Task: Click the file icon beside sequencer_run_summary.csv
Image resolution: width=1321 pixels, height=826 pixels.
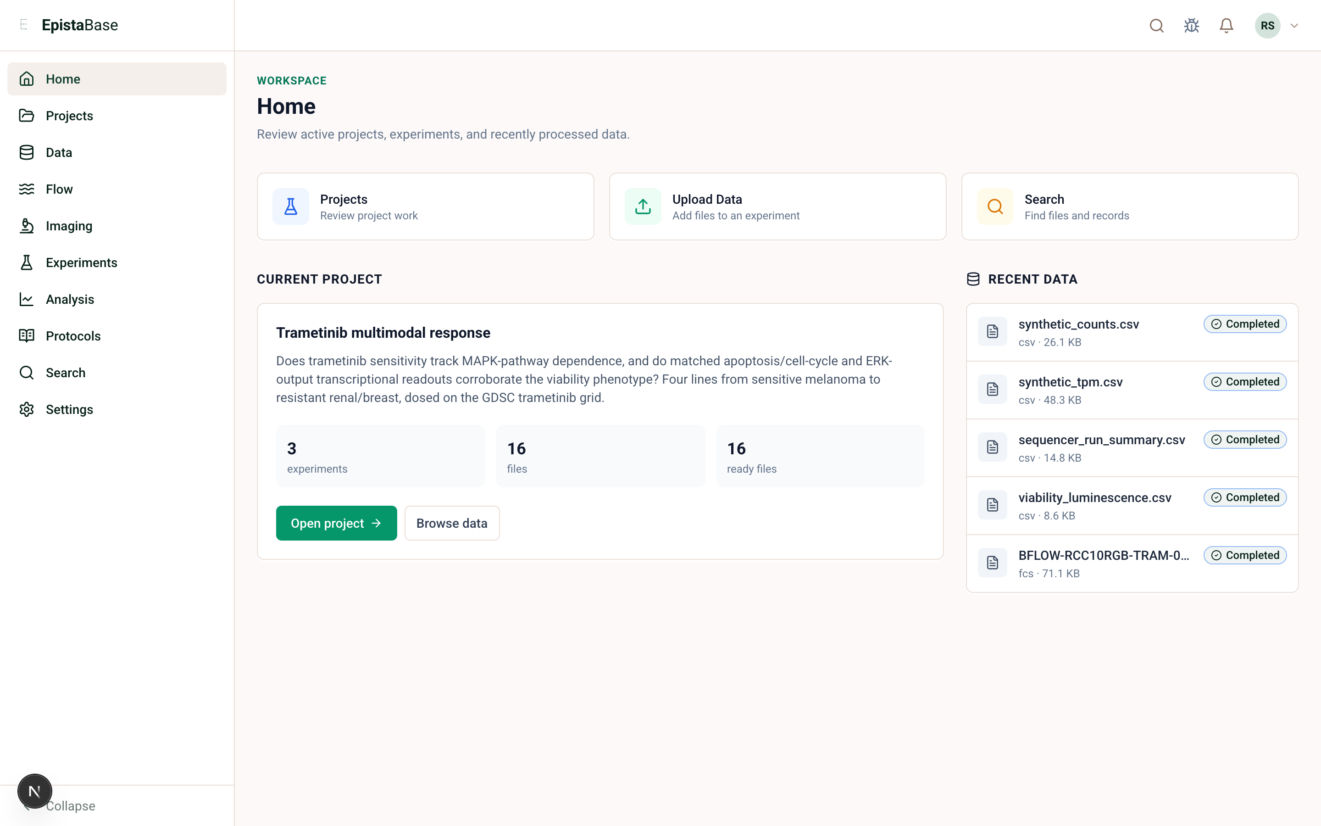Action: (x=993, y=447)
